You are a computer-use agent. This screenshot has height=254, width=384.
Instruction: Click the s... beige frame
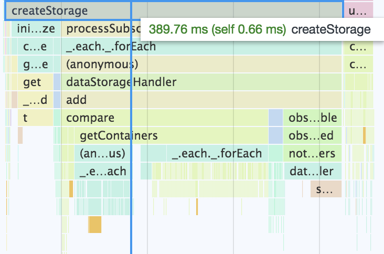click(326, 189)
